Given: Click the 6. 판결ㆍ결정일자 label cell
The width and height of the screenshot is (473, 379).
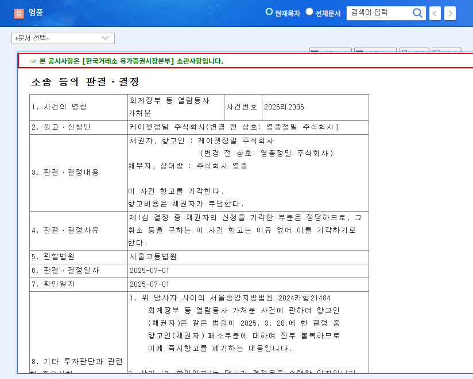Looking at the screenshot, I should pyautogui.click(x=79, y=271).
